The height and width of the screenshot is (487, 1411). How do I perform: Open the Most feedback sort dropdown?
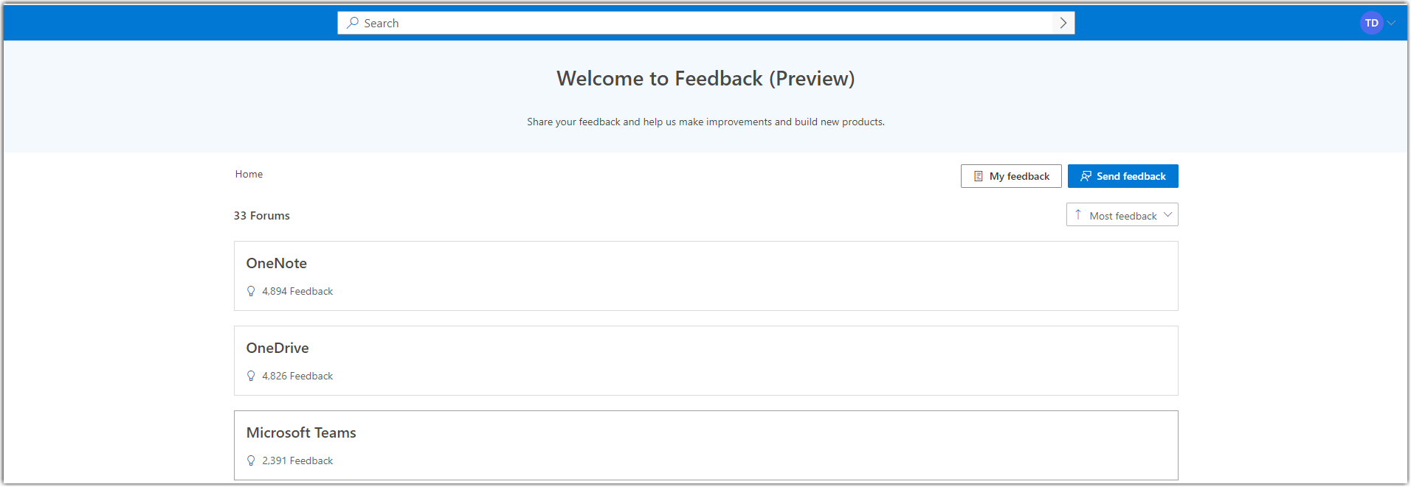1122,214
